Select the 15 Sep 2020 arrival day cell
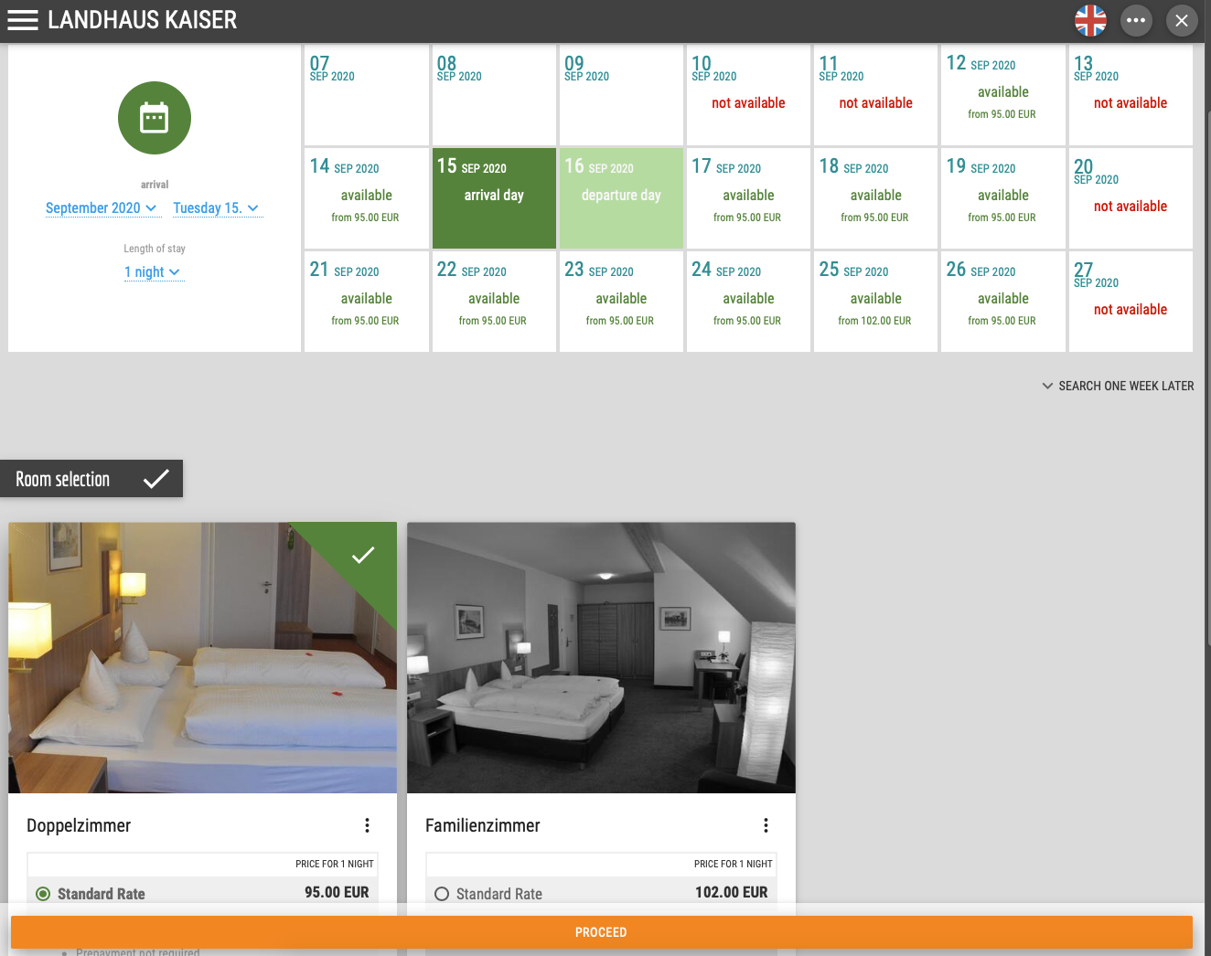Screen dimensions: 1211x956 [494, 198]
